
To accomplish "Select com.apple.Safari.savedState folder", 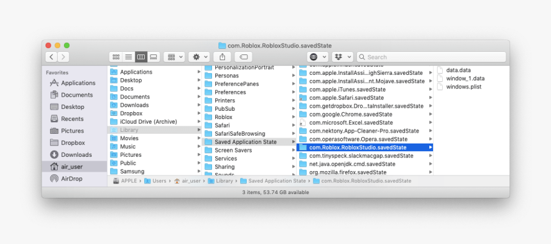I will pyautogui.click(x=365, y=97).
